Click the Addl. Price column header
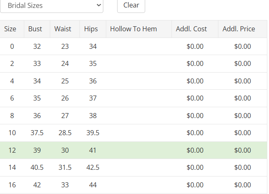 coord(238,29)
